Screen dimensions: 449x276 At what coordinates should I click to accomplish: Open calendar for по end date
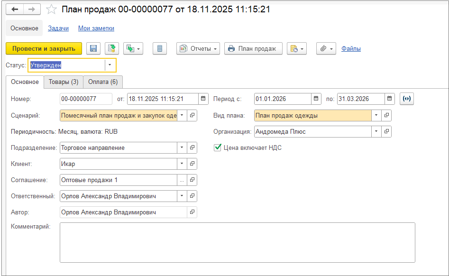tap(389, 99)
